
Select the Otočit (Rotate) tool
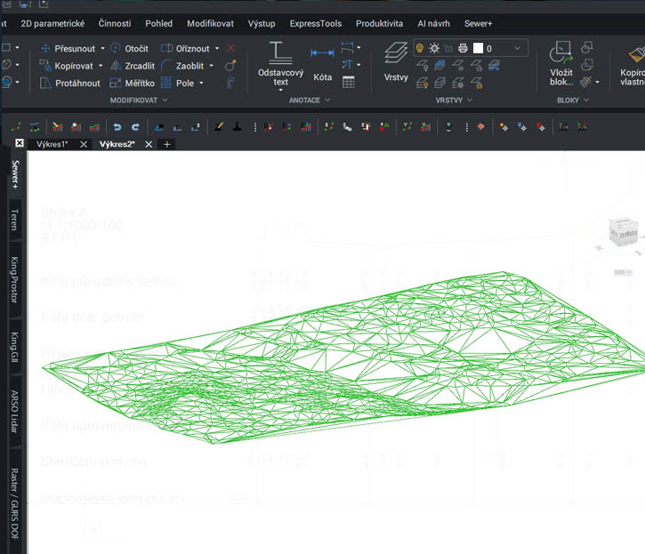coord(117,49)
